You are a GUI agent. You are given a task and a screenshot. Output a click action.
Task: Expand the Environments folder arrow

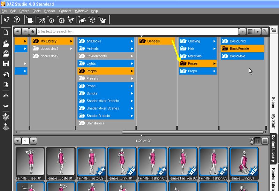point(132,56)
